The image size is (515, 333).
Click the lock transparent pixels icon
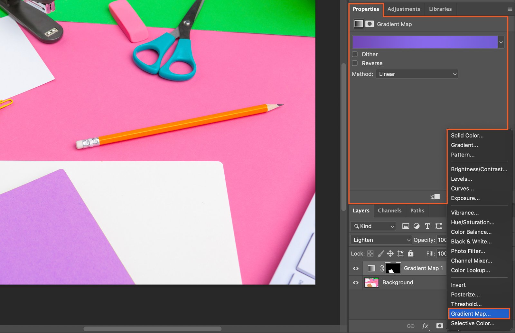tap(370, 254)
